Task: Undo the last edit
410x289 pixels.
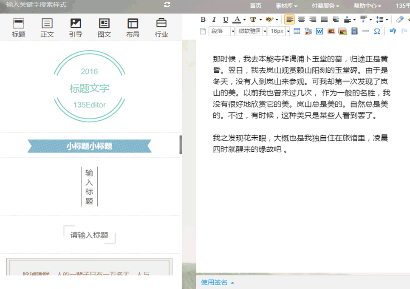Action: [x=393, y=31]
